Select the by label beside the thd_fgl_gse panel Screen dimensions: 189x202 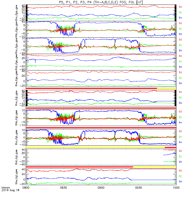[x=180, y=156]
